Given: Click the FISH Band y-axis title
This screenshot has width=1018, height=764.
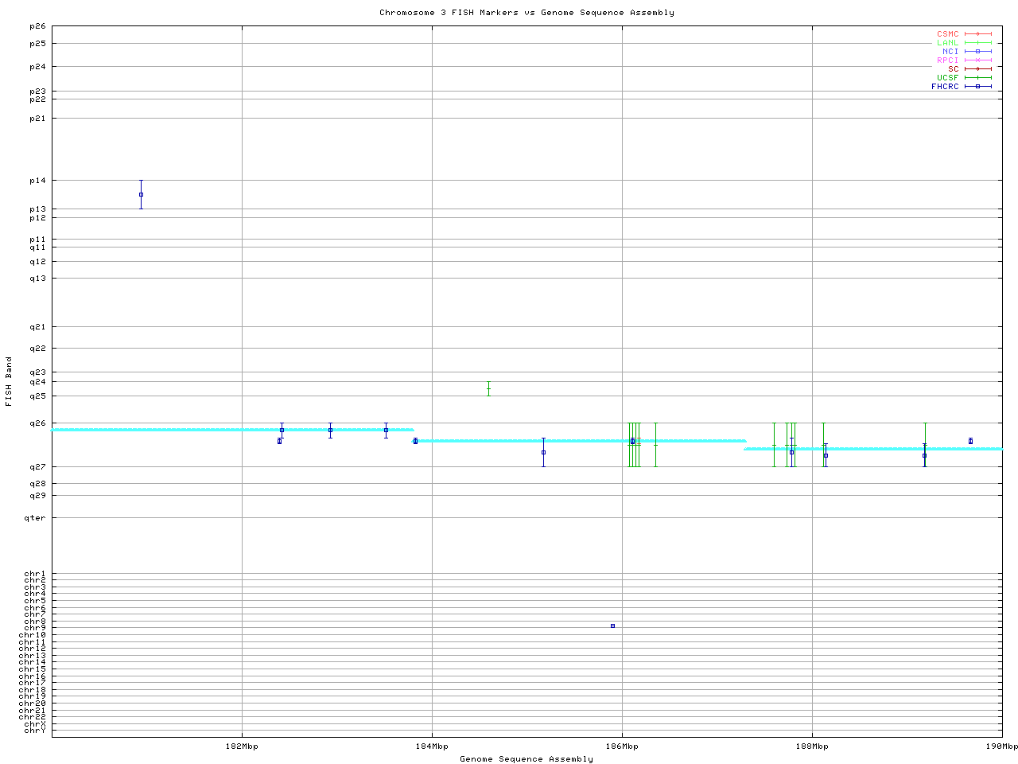Looking at the screenshot, I should (9, 382).
